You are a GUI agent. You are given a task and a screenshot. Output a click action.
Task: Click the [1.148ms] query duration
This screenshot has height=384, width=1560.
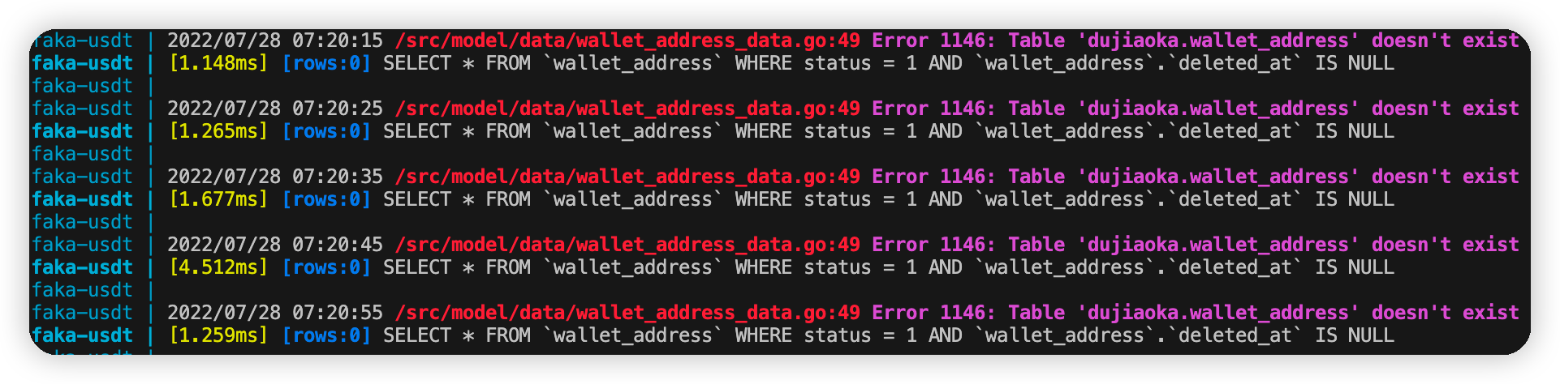coord(218,63)
